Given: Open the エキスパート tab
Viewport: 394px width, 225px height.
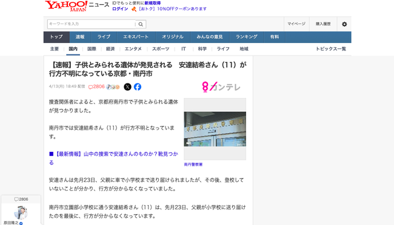Looking at the screenshot, I should [136, 37].
